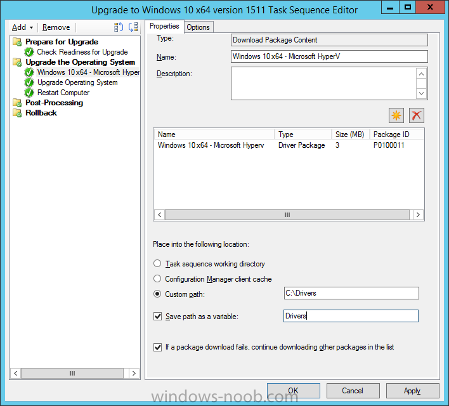
Task: Click the Apply button
Action: (412, 391)
